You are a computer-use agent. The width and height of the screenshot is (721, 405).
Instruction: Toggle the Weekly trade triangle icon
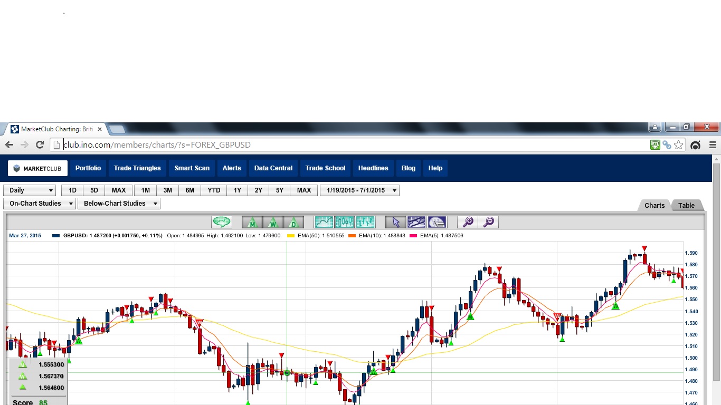pyautogui.click(x=273, y=222)
